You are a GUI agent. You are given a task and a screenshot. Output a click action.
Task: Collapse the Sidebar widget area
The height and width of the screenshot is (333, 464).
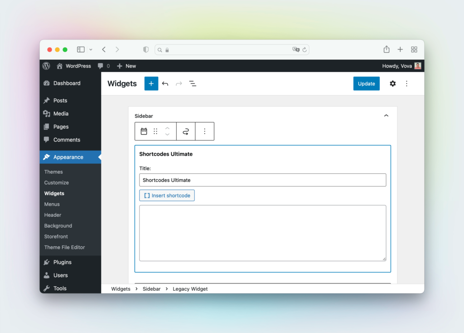pos(386,116)
